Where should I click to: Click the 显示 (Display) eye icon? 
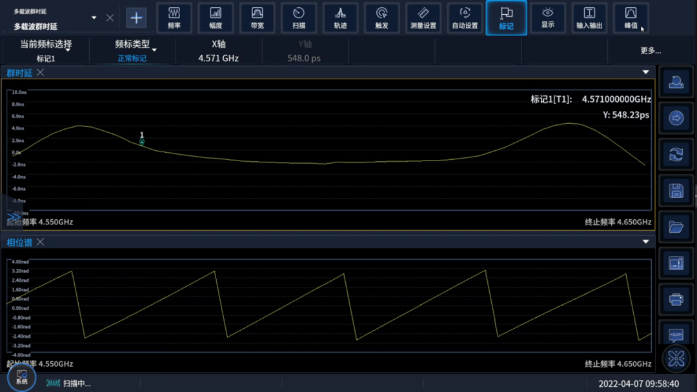tap(547, 17)
